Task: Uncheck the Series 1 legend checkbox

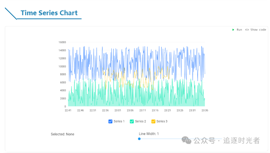Action: coord(110,121)
